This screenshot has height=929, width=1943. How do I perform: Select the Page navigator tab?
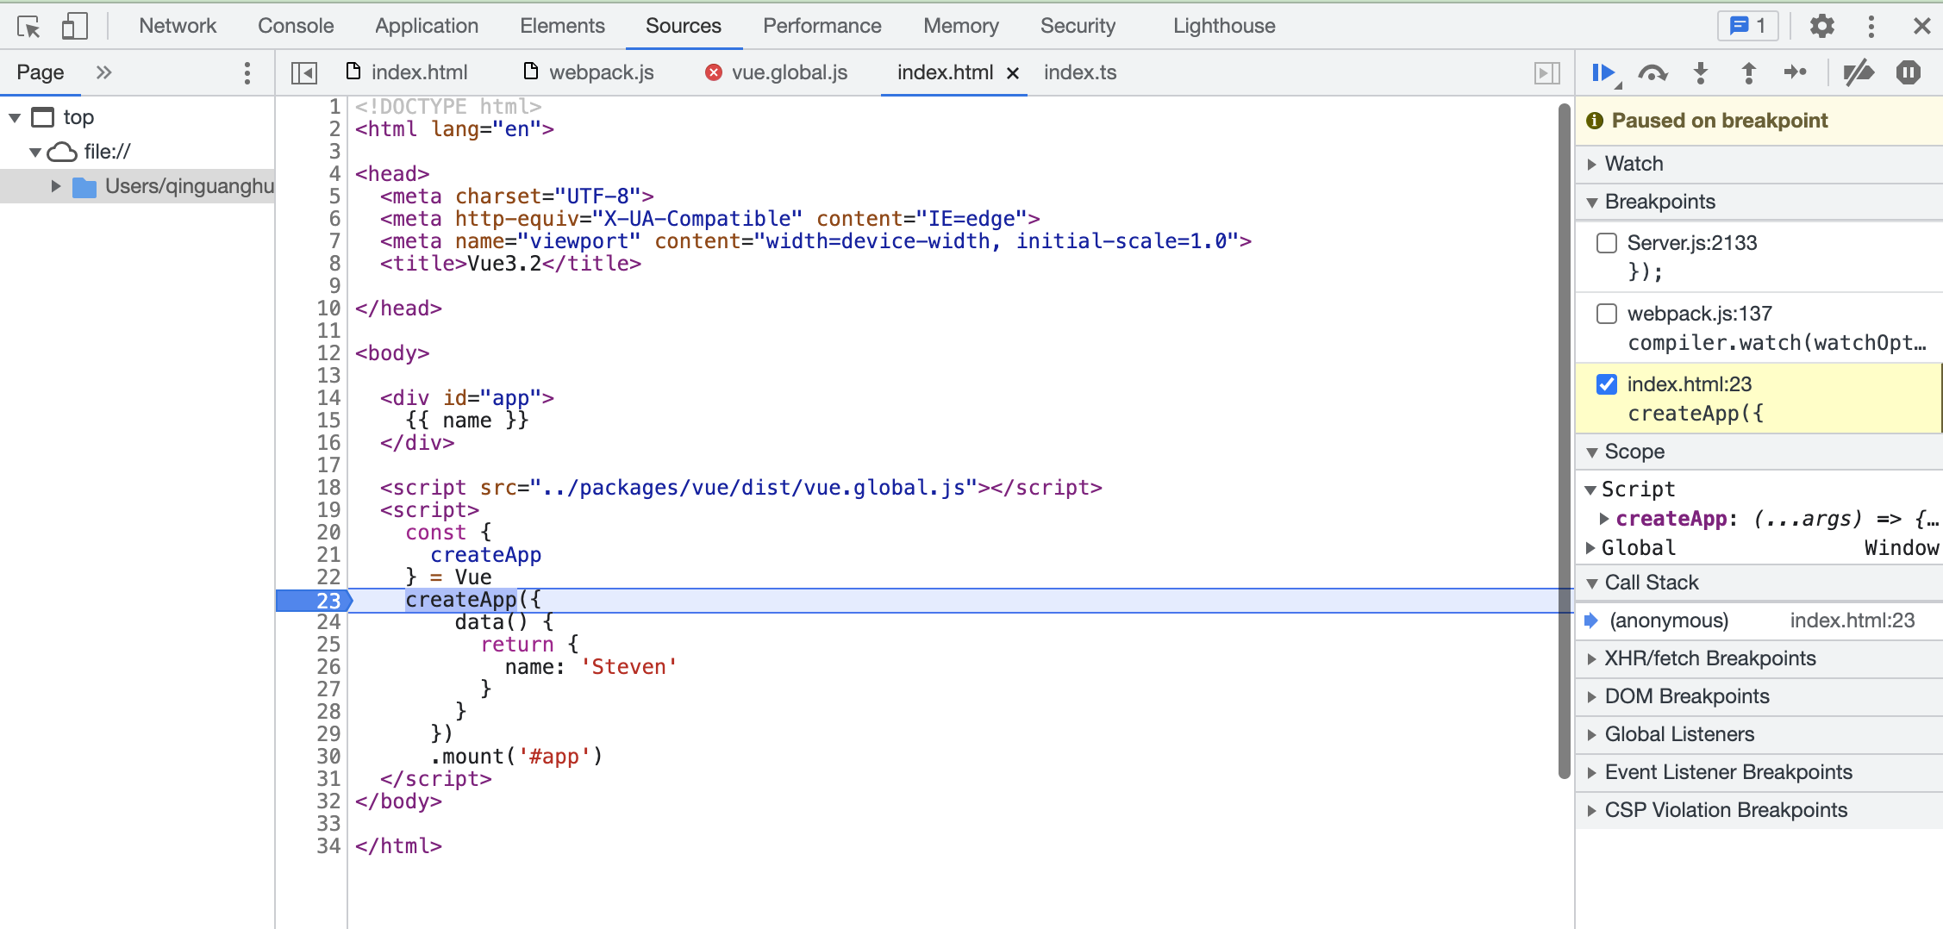pos(41,72)
